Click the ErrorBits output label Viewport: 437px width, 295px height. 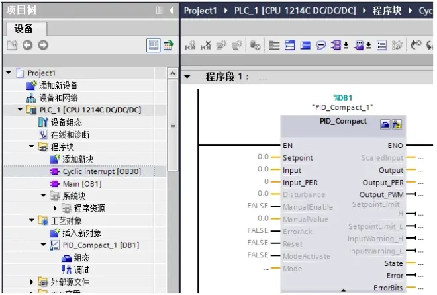(x=388, y=288)
